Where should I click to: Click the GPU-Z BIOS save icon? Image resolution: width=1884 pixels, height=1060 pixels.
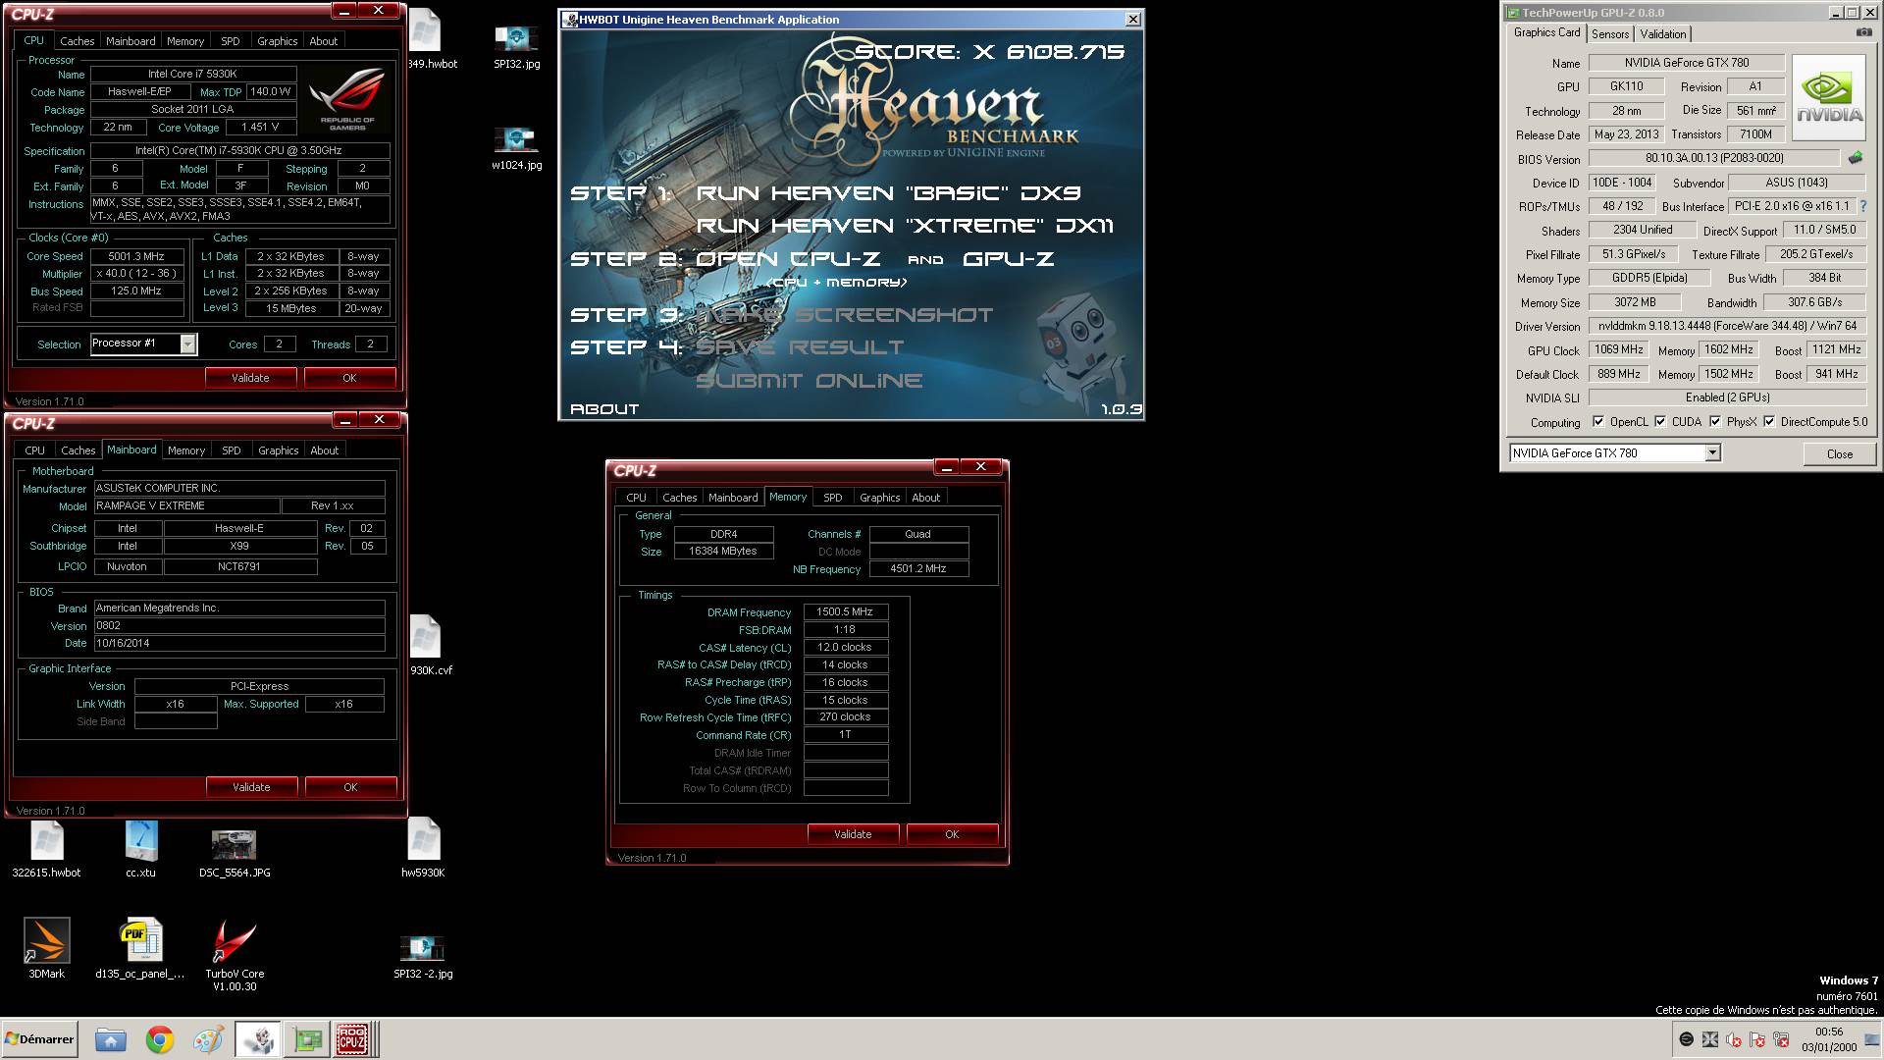tap(1855, 158)
